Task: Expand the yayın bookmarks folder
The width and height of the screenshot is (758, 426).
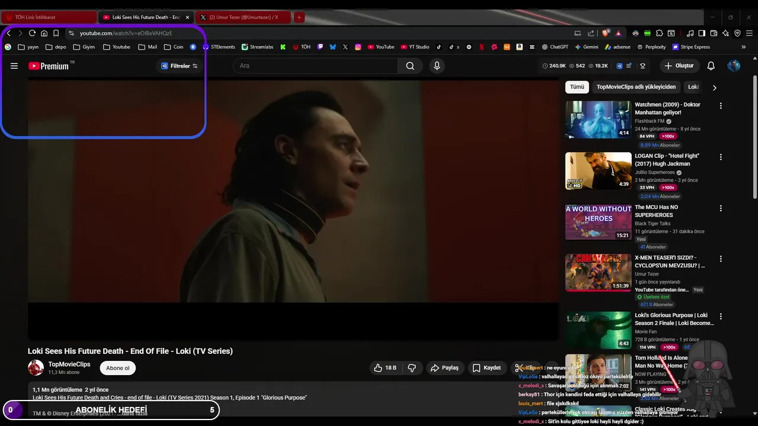Action: click(x=28, y=47)
